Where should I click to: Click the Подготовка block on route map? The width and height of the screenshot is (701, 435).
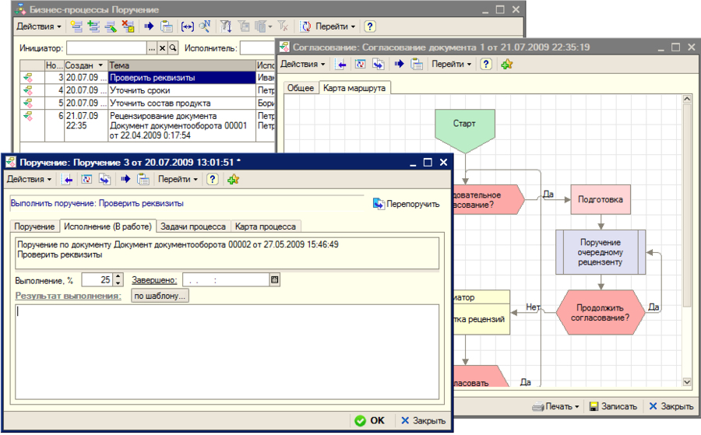pos(601,200)
